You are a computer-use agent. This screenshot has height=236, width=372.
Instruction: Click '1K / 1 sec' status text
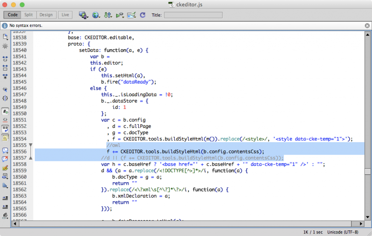[x=313, y=232]
